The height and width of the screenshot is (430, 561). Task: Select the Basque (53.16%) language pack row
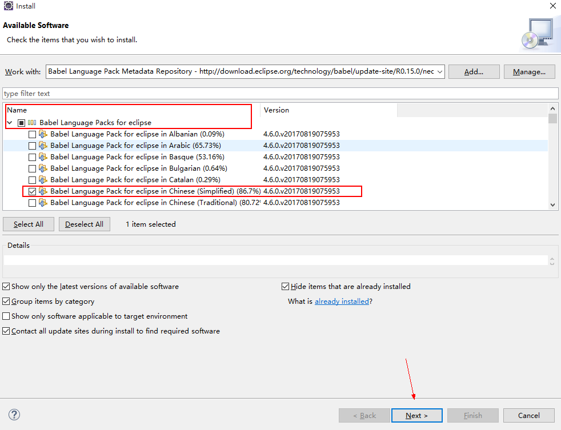pyautogui.click(x=275, y=157)
